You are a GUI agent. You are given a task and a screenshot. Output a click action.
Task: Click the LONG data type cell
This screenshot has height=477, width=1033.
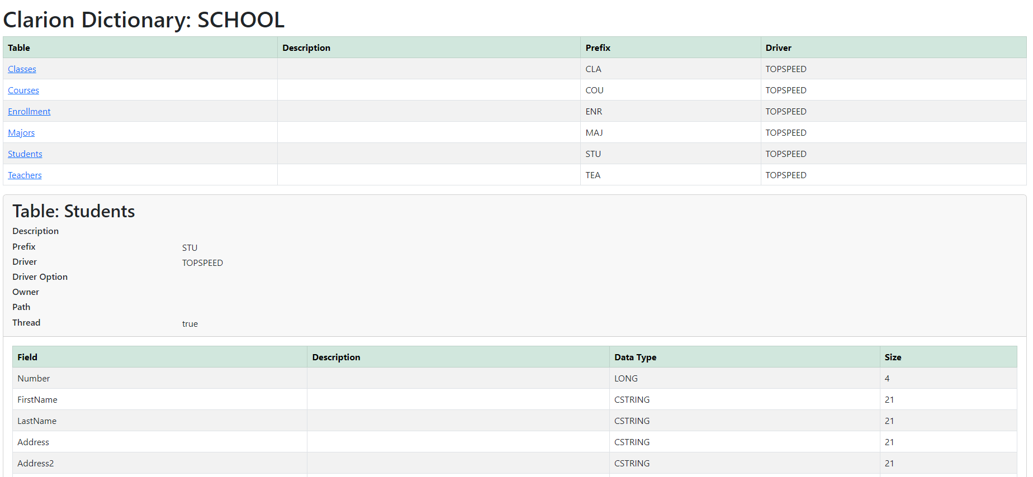click(x=626, y=379)
